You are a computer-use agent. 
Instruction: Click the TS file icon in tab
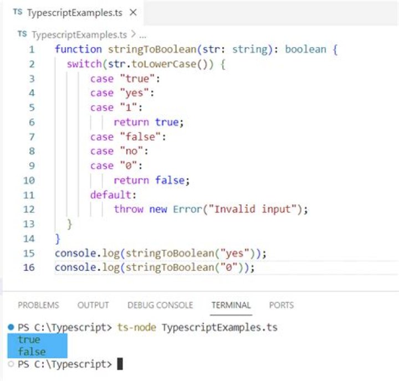pos(18,12)
